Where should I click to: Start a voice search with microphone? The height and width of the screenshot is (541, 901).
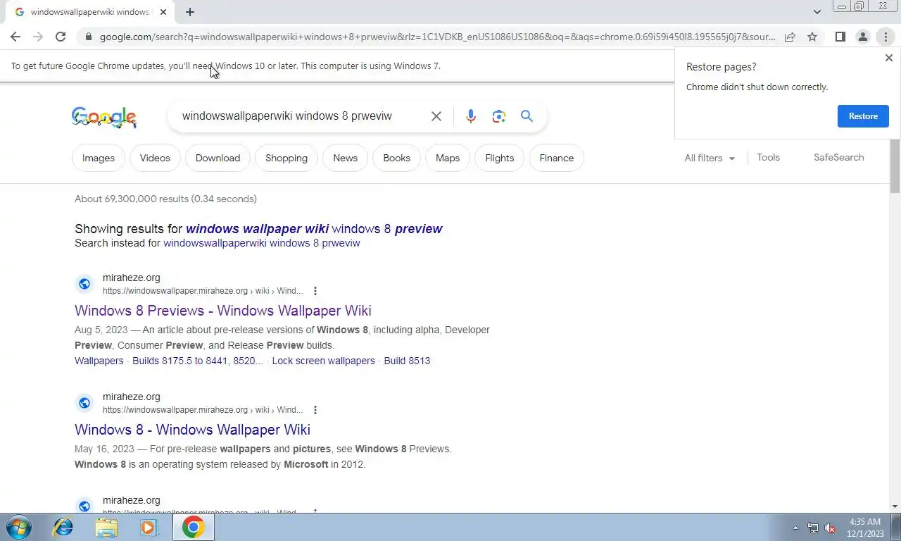point(471,116)
